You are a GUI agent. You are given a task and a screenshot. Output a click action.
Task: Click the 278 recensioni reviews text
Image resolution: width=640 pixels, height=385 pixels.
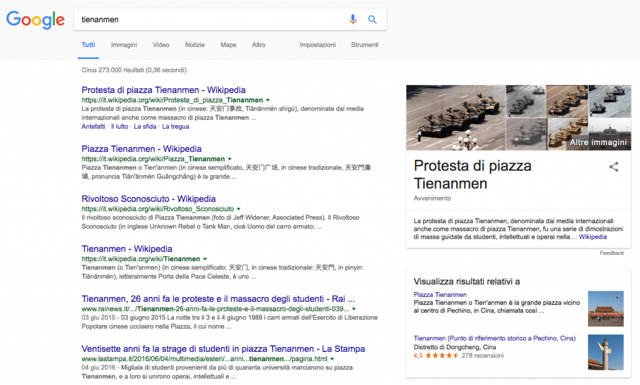pyautogui.click(x=482, y=356)
